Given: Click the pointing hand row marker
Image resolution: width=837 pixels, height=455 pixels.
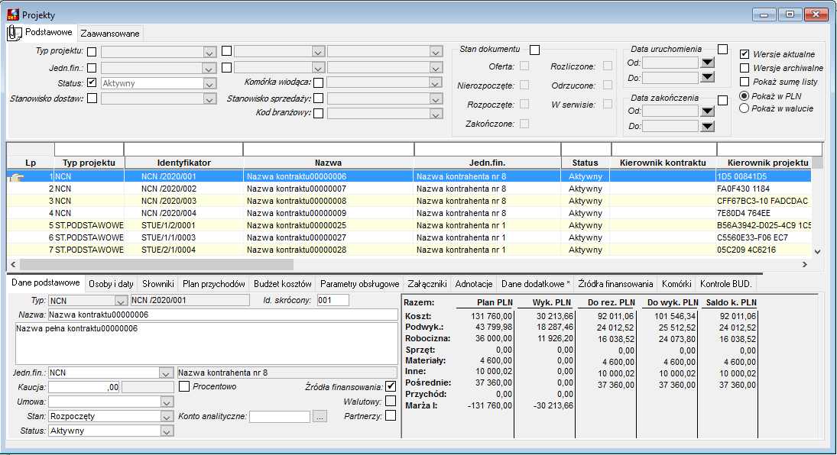Looking at the screenshot, I should click(17, 178).
